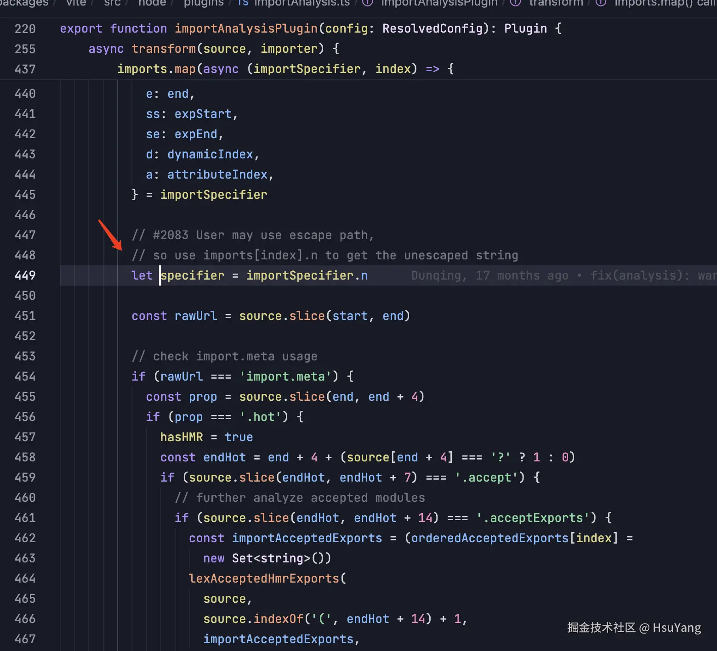Click line number 467 in gutter
Image resolution: width=717 pixels, height=651 pixels.
point(25,639)
